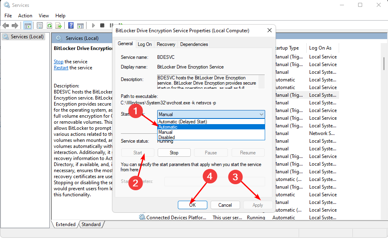This screenshot has height=239, width=388.
Task: Click the Description box scrollbar in dialog
Action: [261, 82]
